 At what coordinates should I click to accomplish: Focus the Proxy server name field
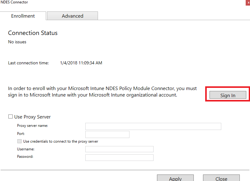(x=153, y=126)
